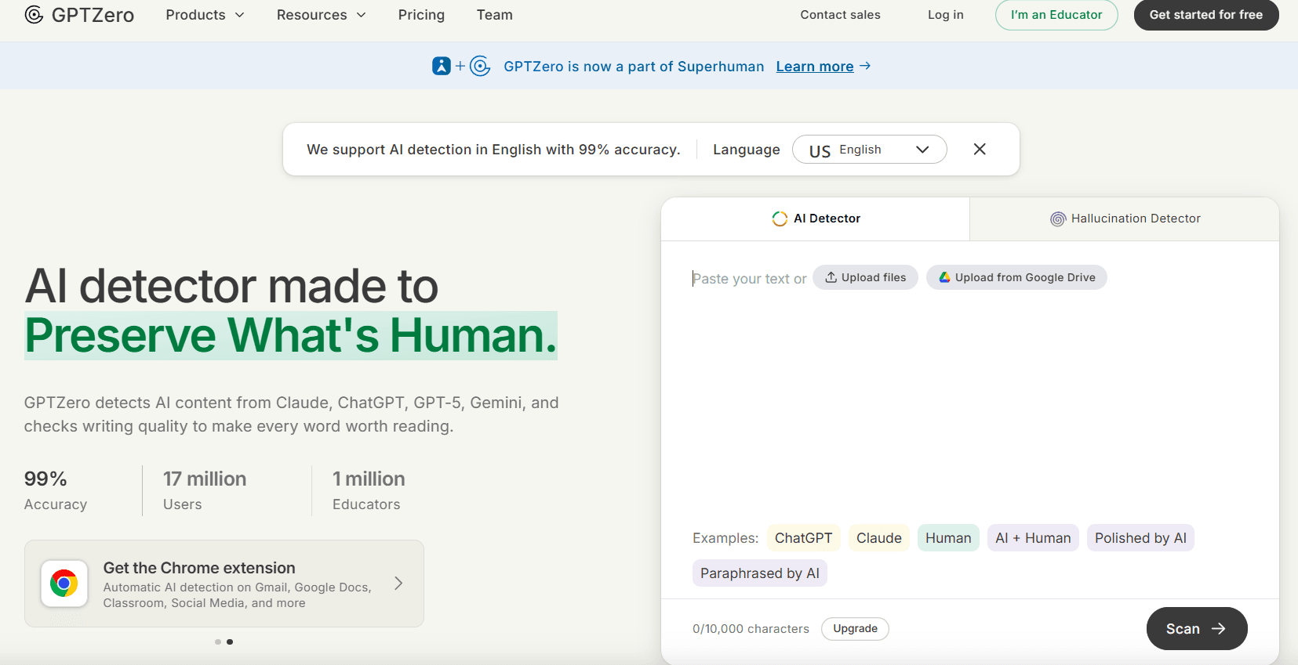
Task: Click the Get the Chrome extension title
Action: [x=199, y=568]
